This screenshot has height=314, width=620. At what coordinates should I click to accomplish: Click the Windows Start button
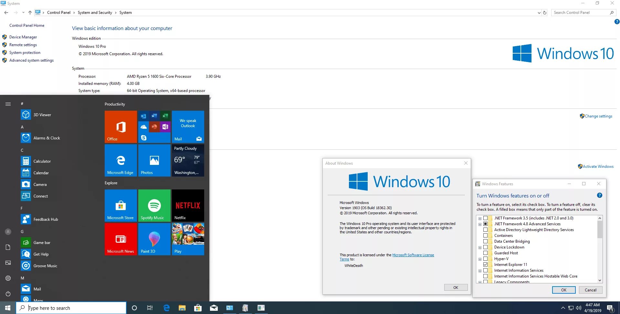tap(8, 308)
